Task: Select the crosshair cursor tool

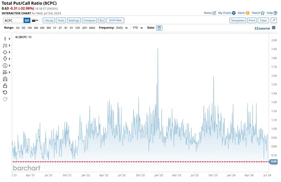Action: coord(5,39)
